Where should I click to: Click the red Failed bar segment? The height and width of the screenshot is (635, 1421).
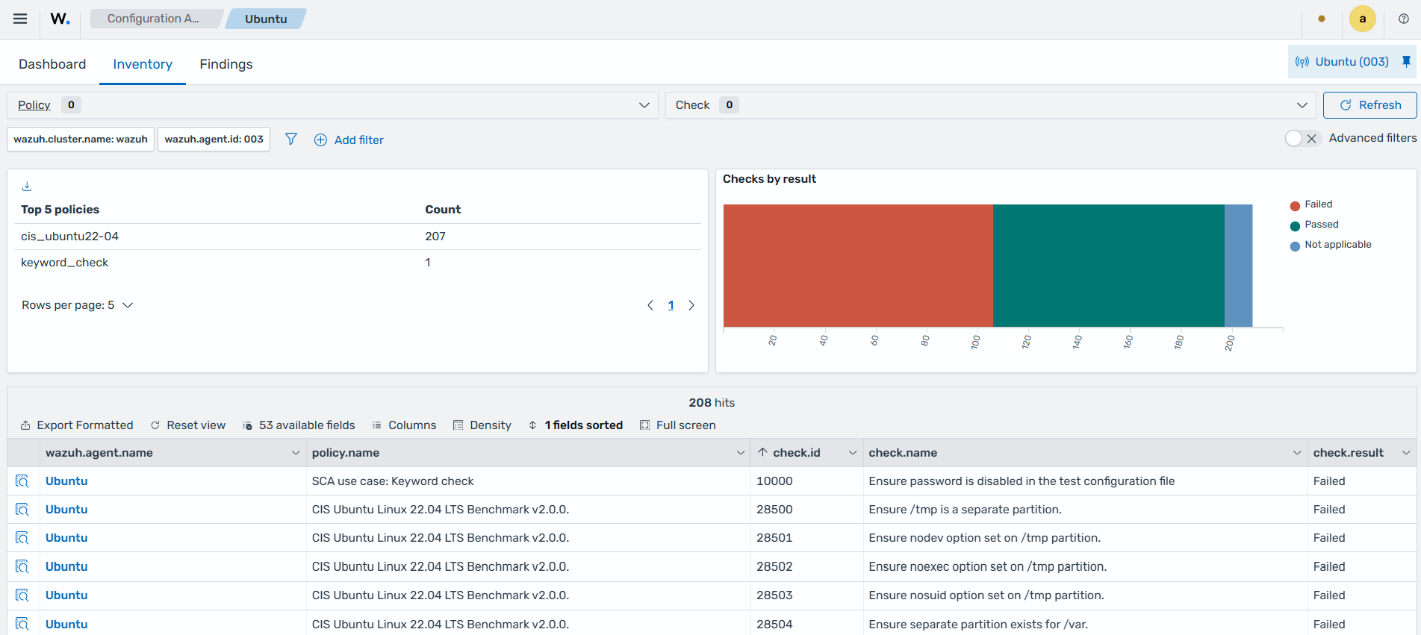[858, 265]
